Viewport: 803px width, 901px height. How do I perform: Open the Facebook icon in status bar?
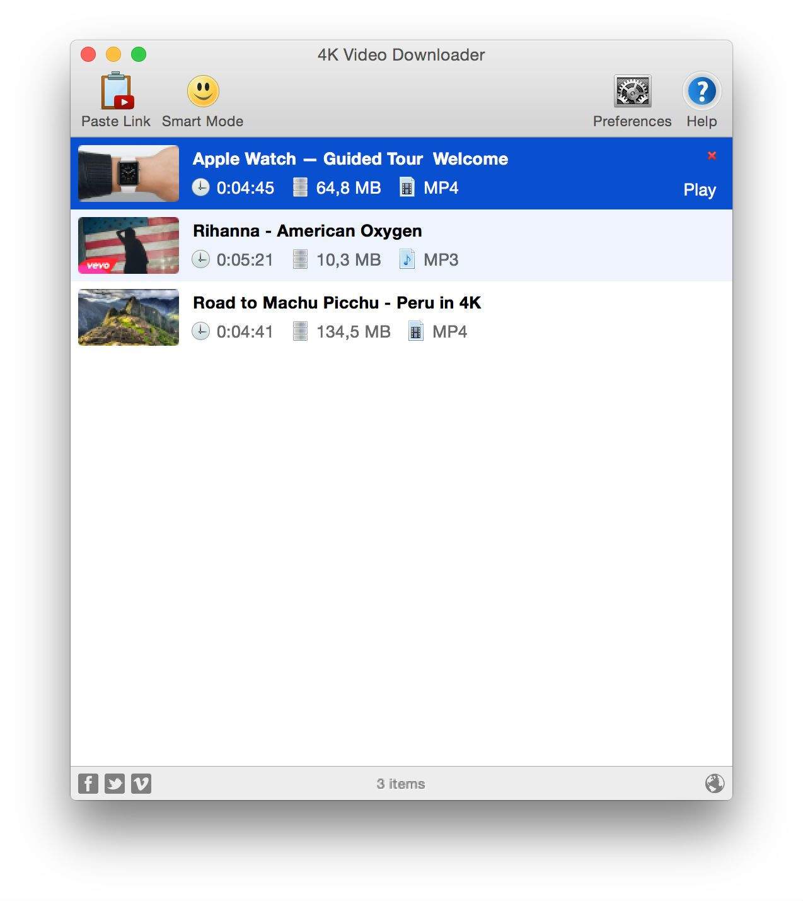pyautogui.click(x=88, y=784)
